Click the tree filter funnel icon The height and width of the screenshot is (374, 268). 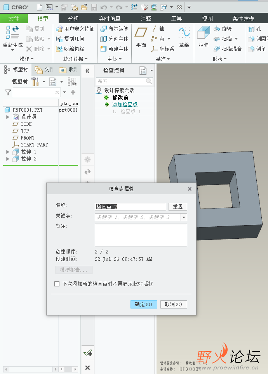(8, 92)
